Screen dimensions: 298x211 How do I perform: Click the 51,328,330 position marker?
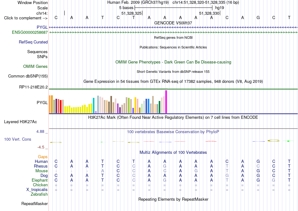210,13
